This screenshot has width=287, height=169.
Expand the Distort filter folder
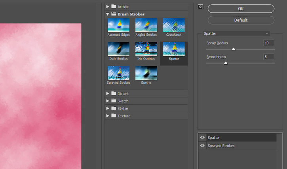(x=108, y=94)
